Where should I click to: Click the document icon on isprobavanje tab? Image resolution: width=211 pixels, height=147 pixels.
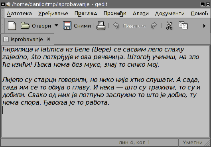tap(6, 39)
